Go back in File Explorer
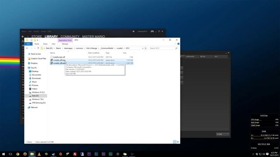 [27, 48]
